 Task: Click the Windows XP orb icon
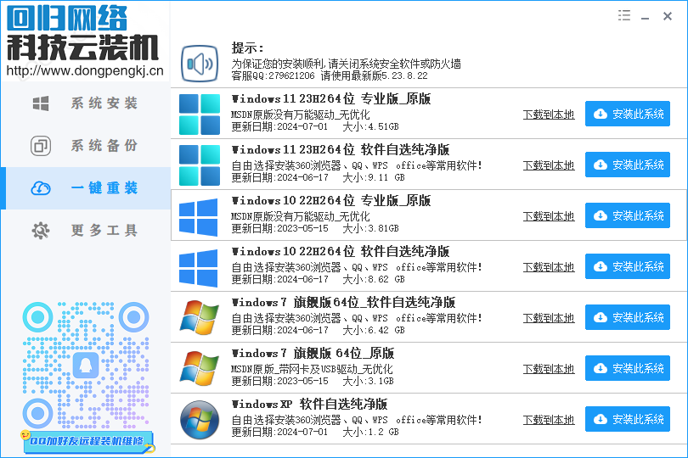[x=200, y=420]
